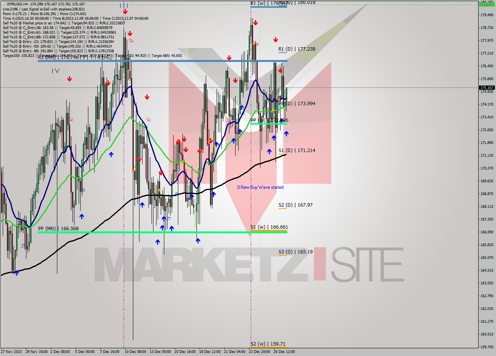Click the 173.410 price axis label
This screenshot has height=356, width=496.
[x=487, y=117]
